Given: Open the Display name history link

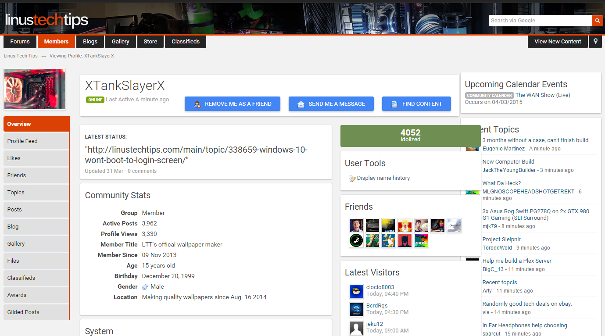Looking at the screenshot, I should [383, 178].
